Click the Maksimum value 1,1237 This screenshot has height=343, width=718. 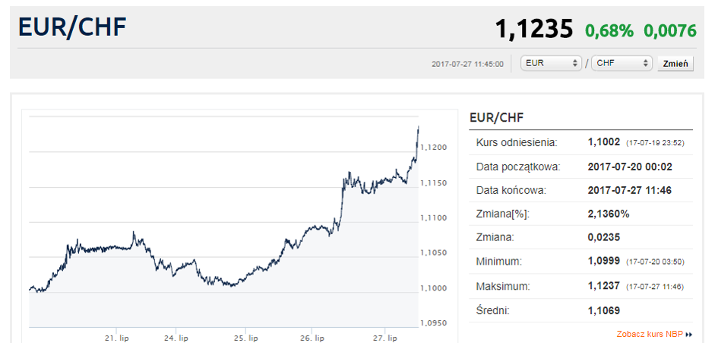[x=603, y=286]
